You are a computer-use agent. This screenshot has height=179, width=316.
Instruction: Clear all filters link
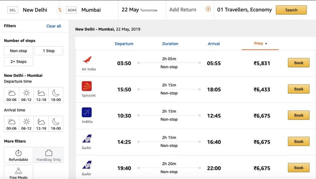pos(54,26)
